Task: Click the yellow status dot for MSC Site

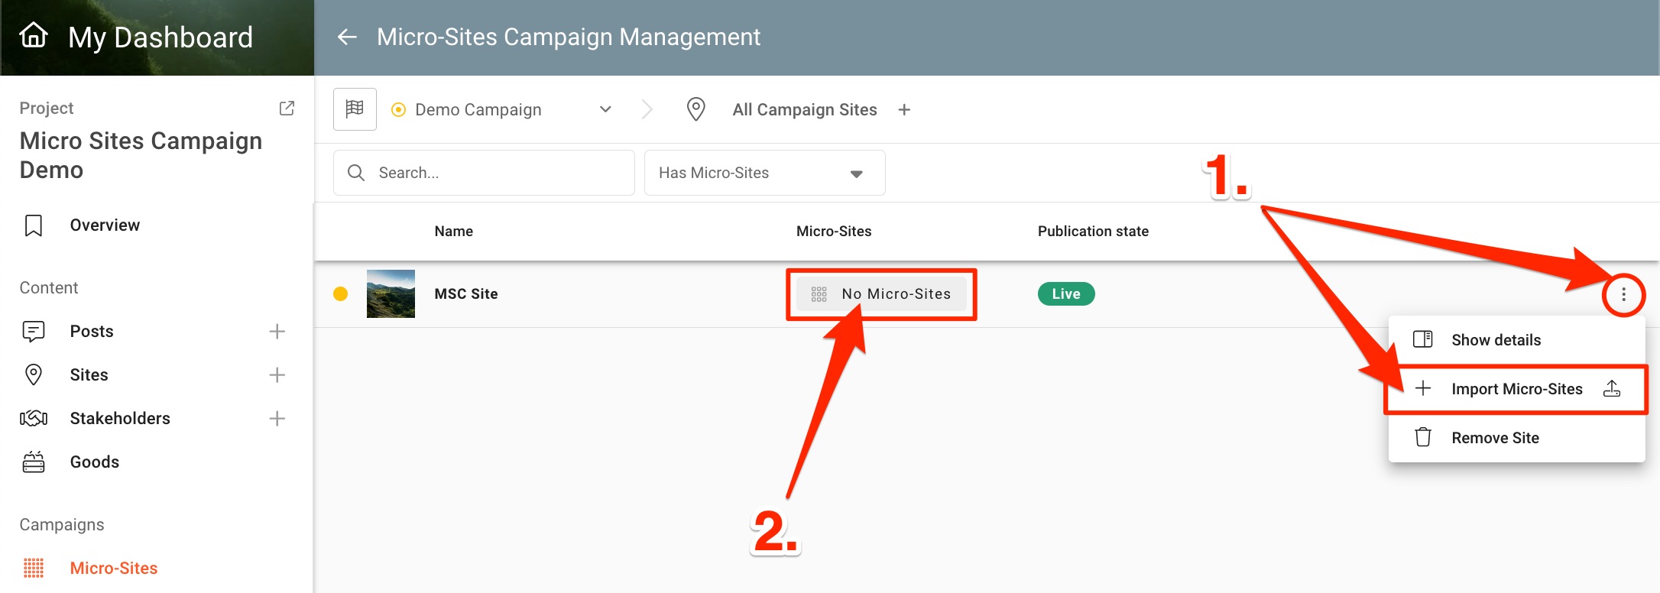Action: point(341,294)
